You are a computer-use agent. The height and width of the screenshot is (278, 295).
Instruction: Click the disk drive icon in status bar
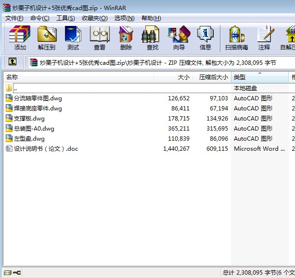(8, 273)
